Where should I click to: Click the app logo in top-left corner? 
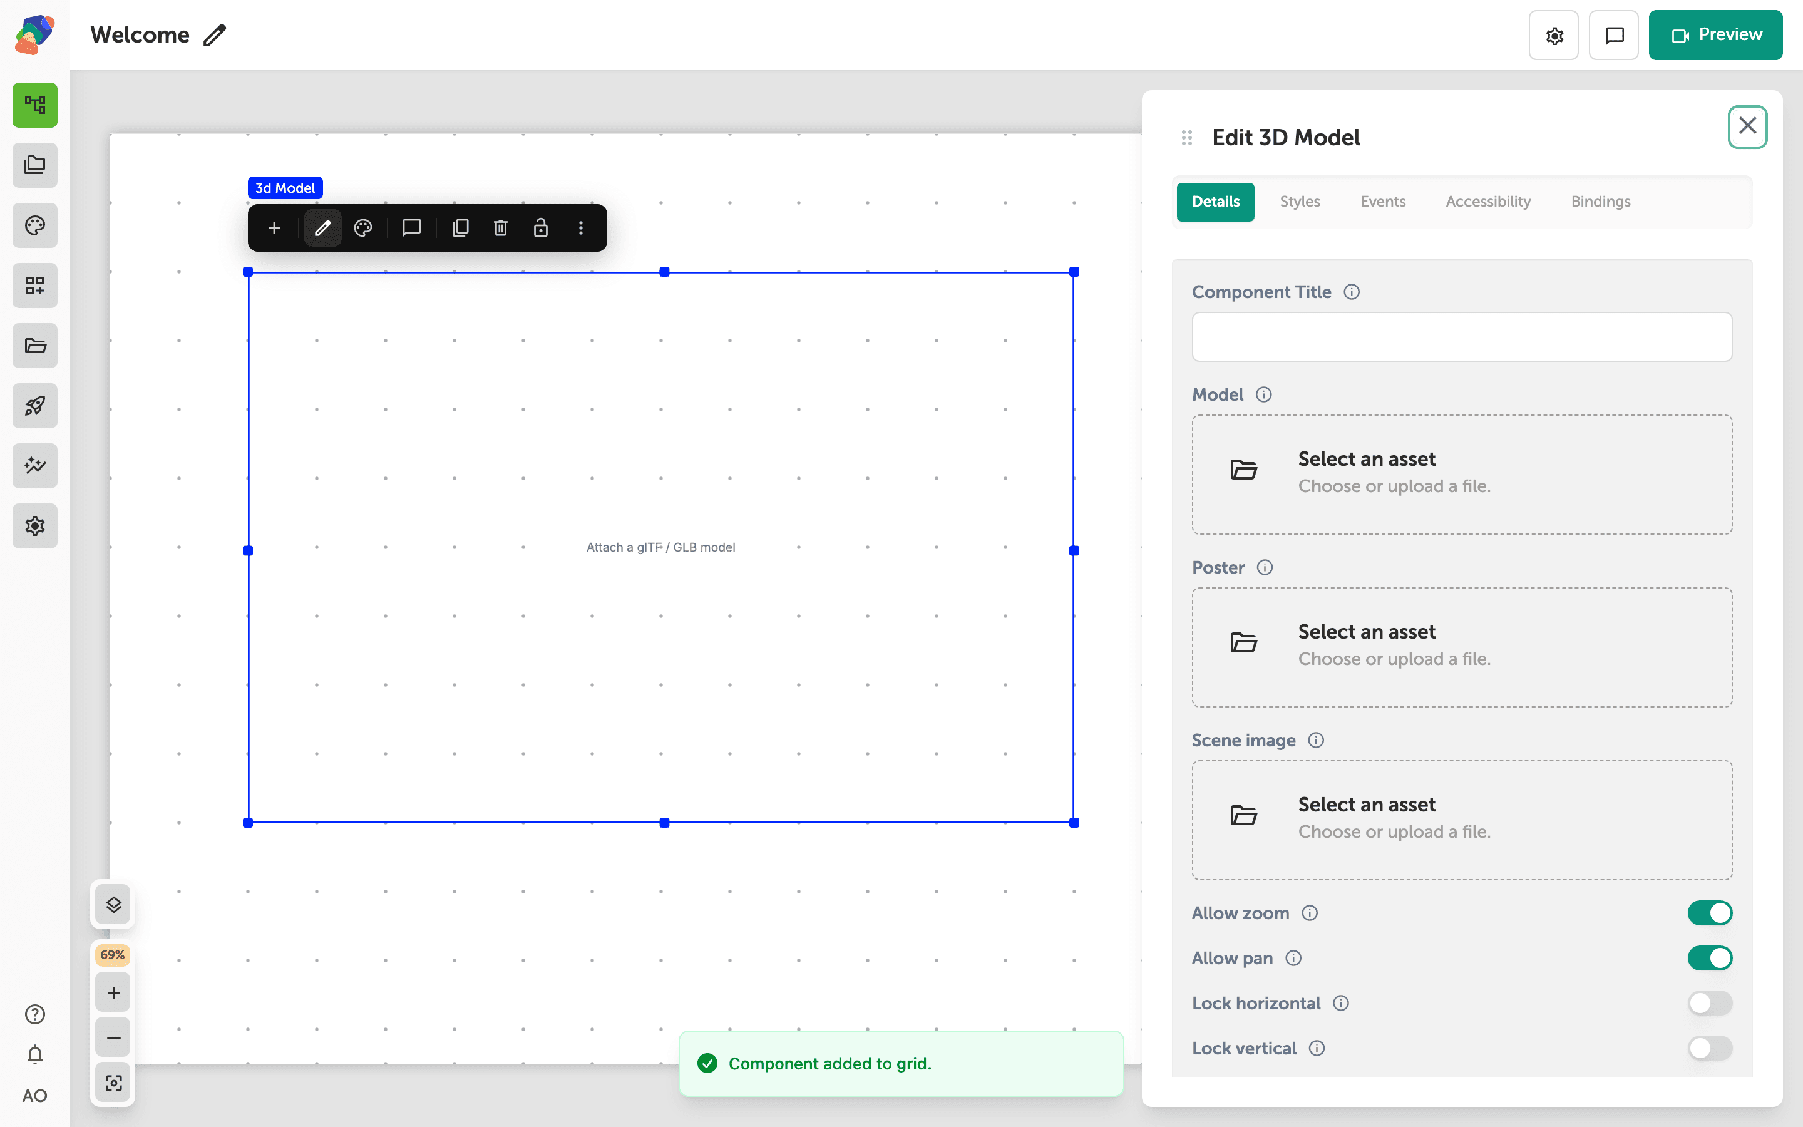pos(35,35)
